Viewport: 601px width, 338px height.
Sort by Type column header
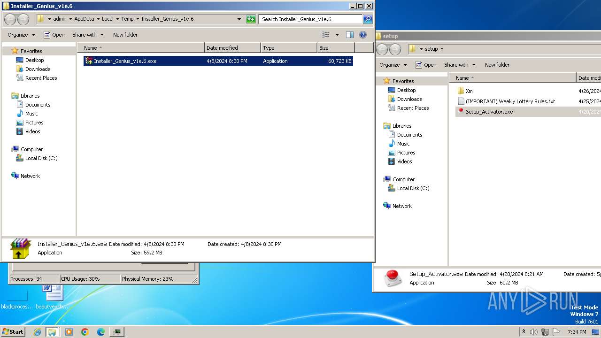(289, 48)
